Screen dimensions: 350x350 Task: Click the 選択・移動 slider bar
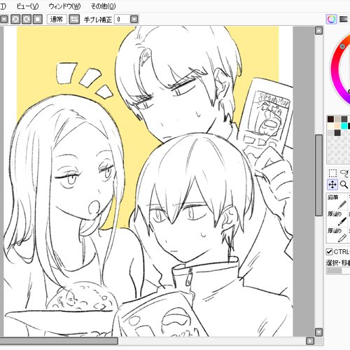[338, 271]
